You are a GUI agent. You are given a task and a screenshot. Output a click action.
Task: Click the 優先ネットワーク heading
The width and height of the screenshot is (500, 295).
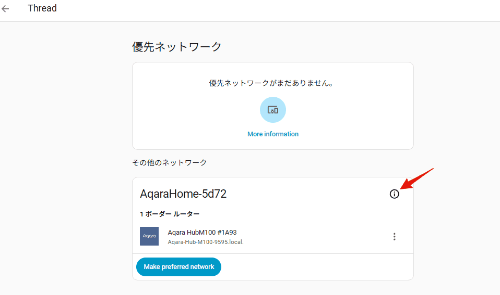tap(177, 47)
